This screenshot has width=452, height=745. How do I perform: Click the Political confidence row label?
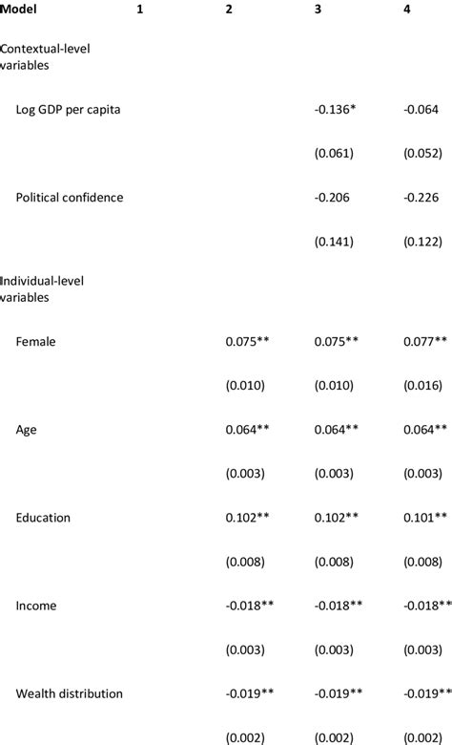click(x=70, y=197)
